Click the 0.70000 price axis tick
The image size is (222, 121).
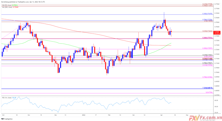pos(217,72)
